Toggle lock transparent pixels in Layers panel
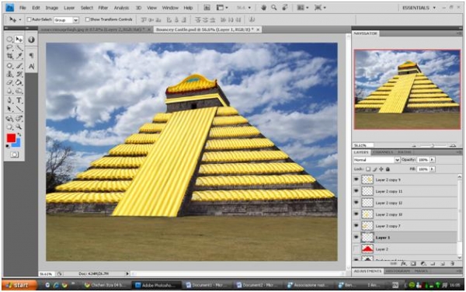466x292 pixels. (368, 169)
